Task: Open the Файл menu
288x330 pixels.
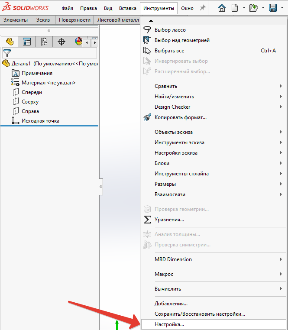Action: 67,8
